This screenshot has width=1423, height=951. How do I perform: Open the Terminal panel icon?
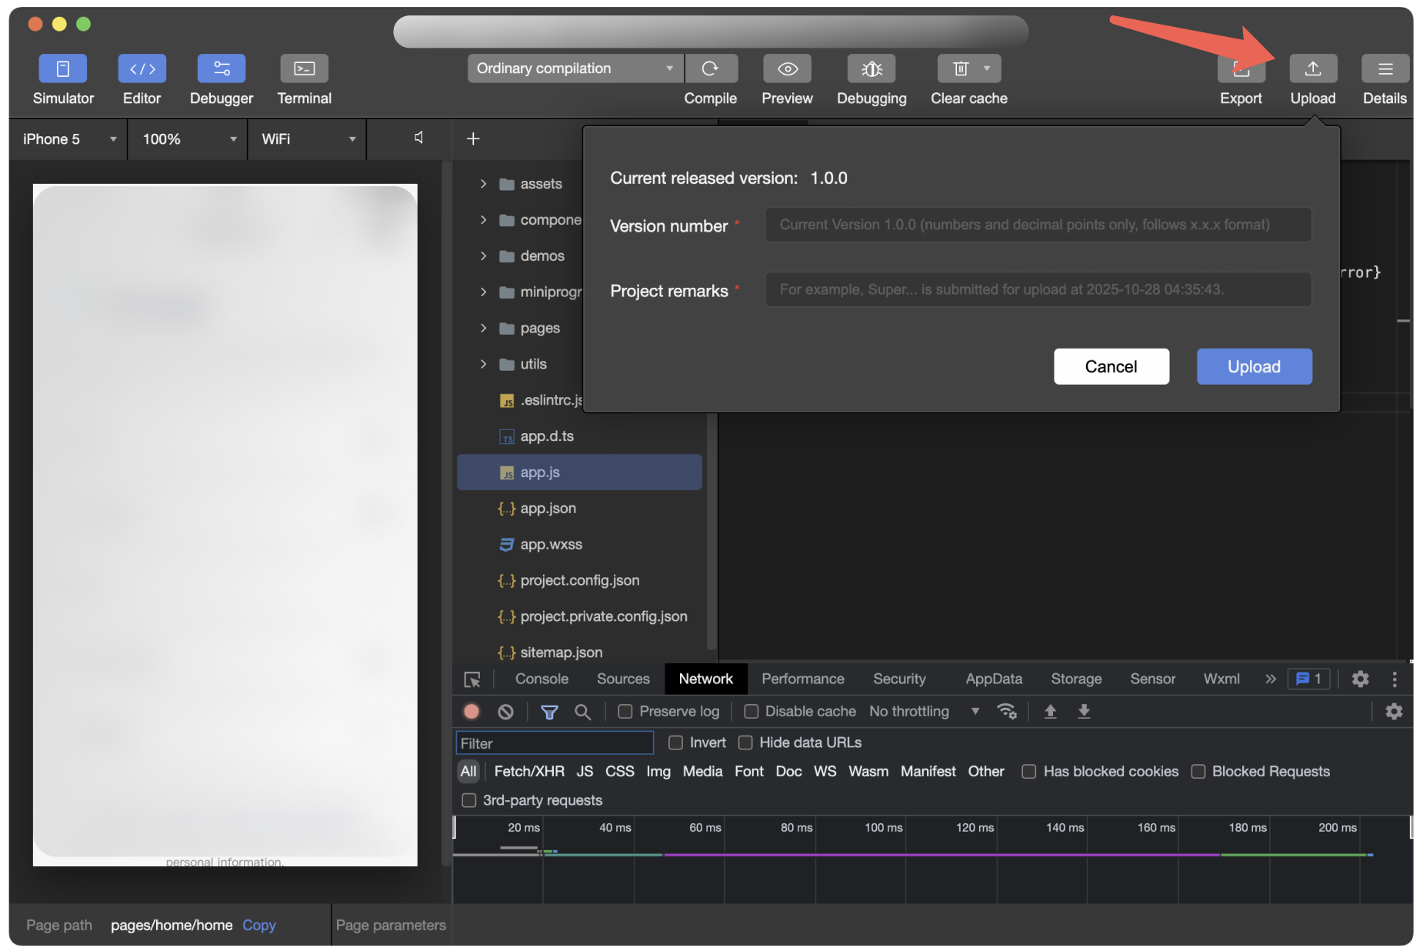point(304,68)
